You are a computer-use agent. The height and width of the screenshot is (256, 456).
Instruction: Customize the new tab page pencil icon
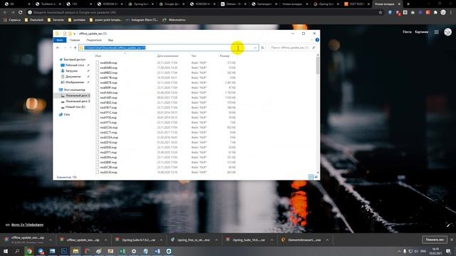click(448, 225)
